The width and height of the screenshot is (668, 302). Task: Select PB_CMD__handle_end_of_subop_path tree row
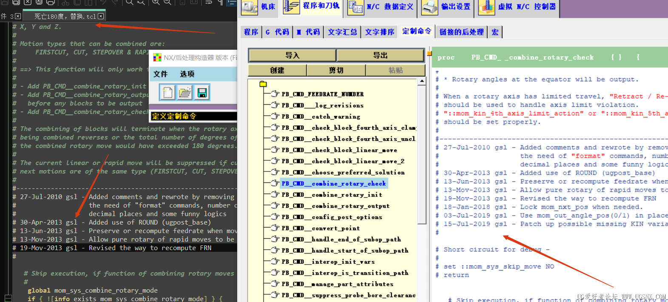341,239
